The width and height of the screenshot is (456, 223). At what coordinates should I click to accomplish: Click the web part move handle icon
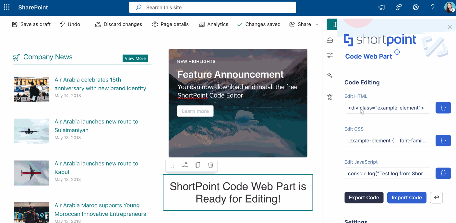tap(172, 165)
